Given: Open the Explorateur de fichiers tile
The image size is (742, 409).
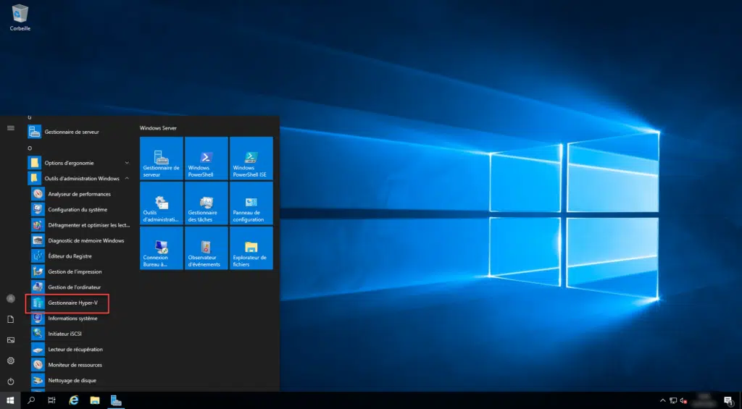Looking at the screenshot, I should (251, 248).
